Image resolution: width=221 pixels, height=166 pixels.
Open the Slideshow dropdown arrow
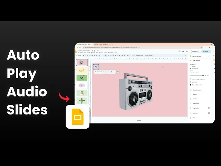coord(200,52)
